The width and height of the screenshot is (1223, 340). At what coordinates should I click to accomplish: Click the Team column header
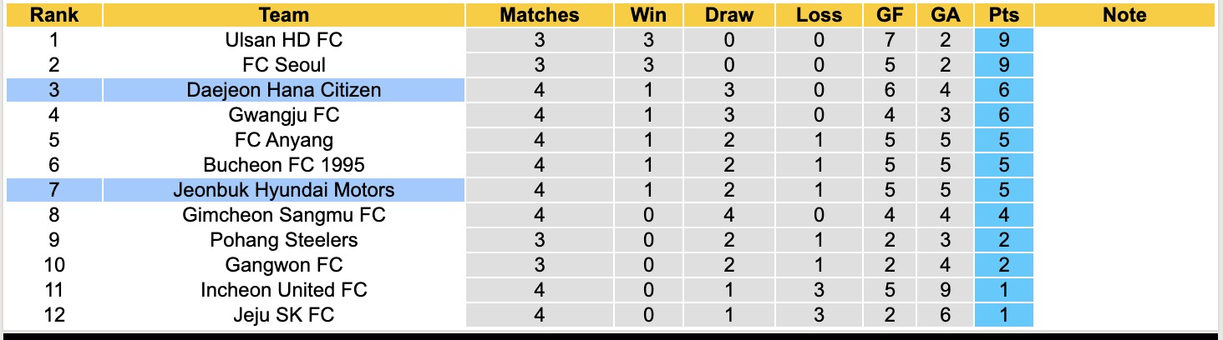(284, 15)
